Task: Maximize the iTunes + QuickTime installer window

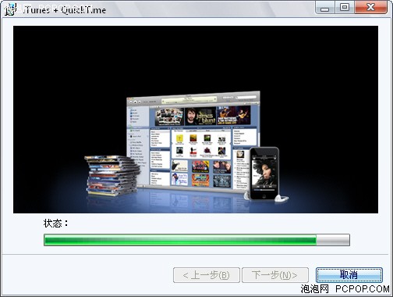Action: [x=345, y=7]
